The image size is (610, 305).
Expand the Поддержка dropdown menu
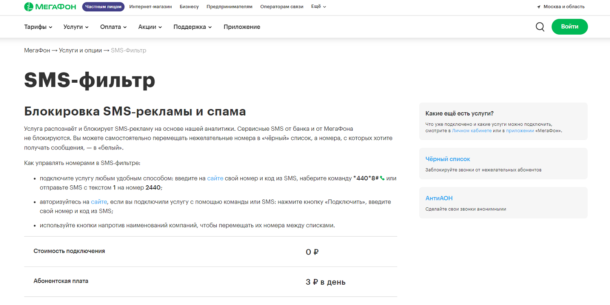pos(193,27)
